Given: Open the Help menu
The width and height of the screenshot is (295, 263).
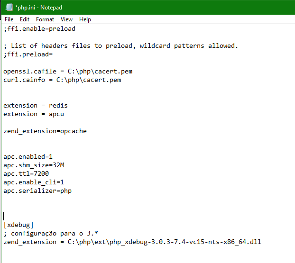Looking at the screenshot, I should click(85, 19).
